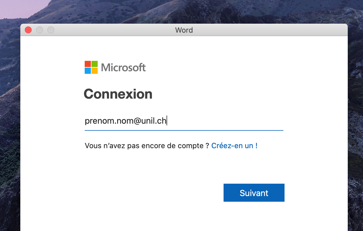This screenshot has width=363, height=231.
Task: Click the Connexion heading
Action: pyautogui.click(x=118, y=94)
